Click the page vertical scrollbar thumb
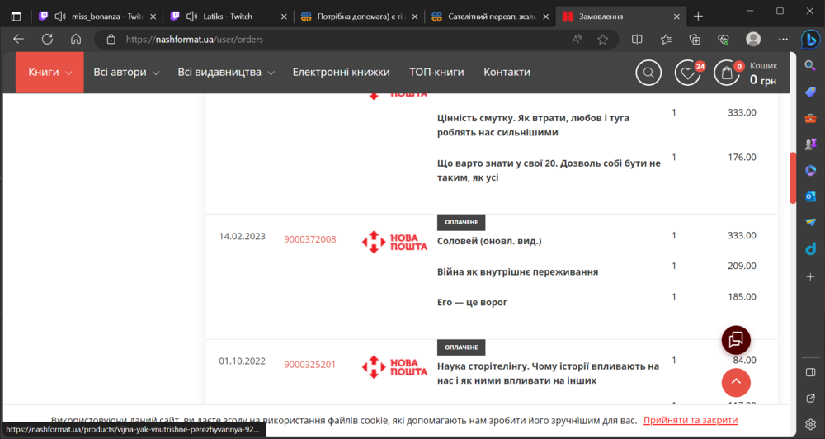The image size is (825, 439). click(x=793, y=178)
